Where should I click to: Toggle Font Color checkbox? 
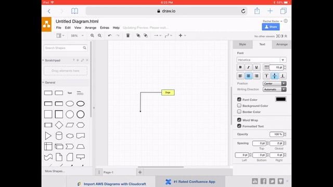tap(239, 99)
